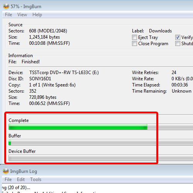Click the Write Retries value '24'
This screenshot has height=193, width=193.
174,73
